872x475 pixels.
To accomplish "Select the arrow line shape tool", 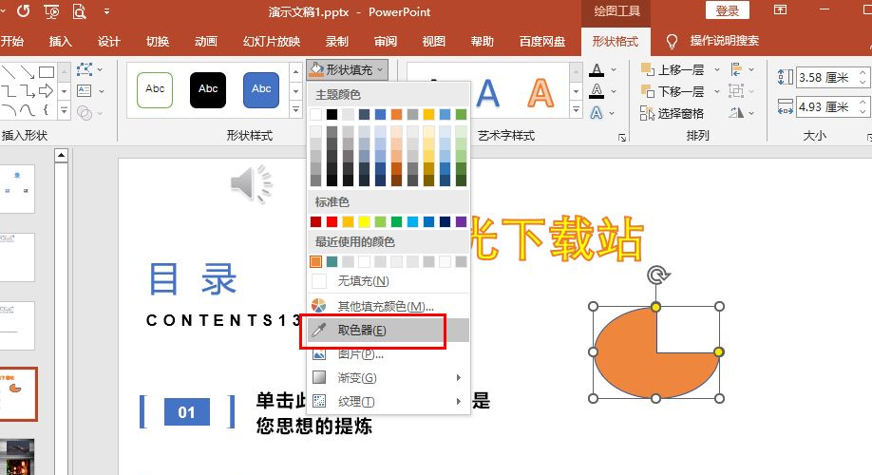I will pyautogui.click(x=28, y=72).
